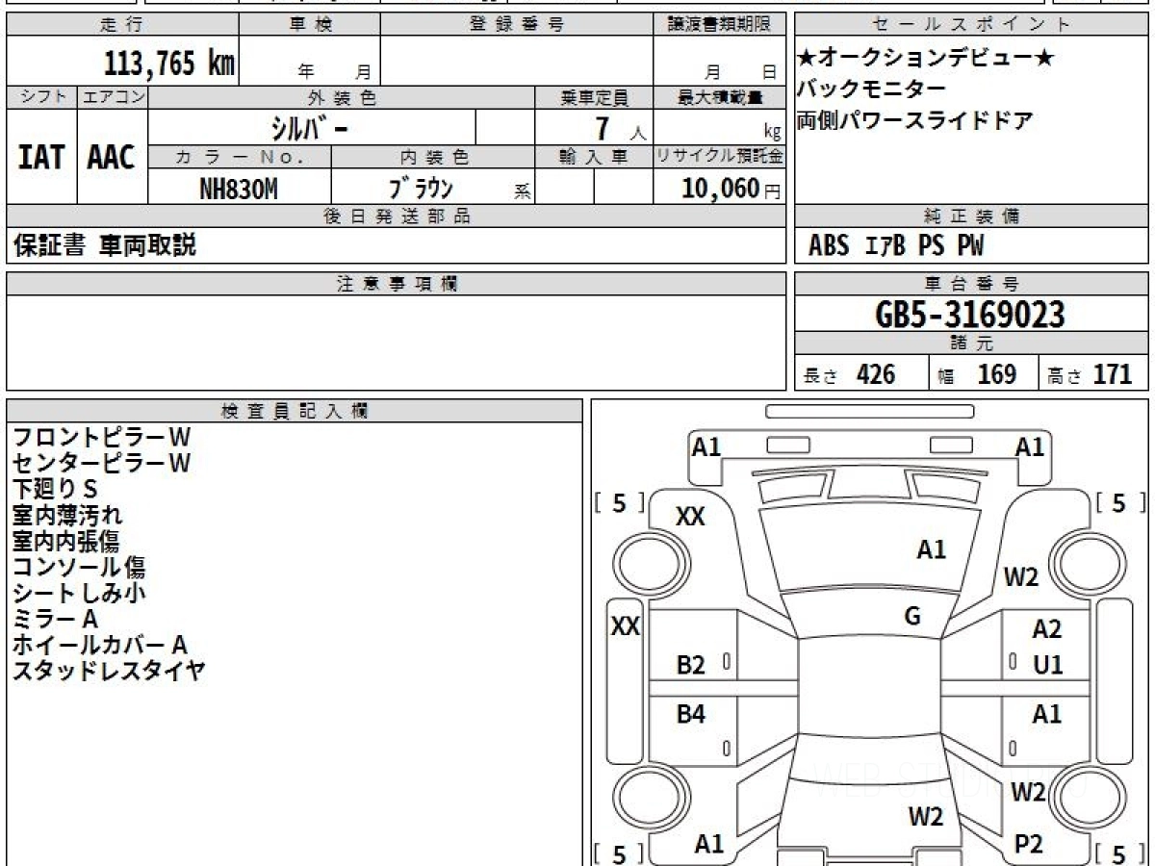Click the color number NH830M field
Viewport: 1155px width, 866px height.
pos(239,190)
